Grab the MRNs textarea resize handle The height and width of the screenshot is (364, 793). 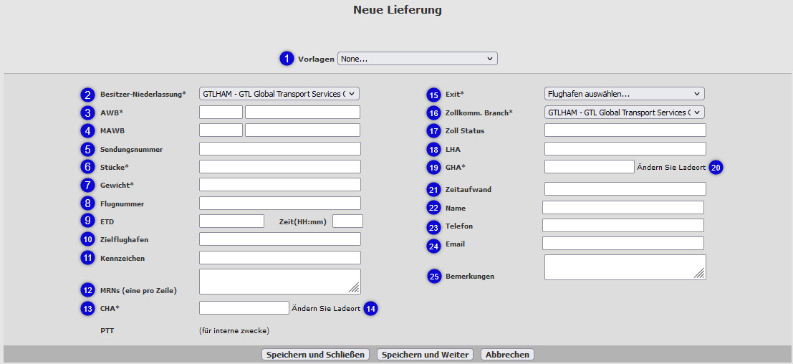(355, 288)
